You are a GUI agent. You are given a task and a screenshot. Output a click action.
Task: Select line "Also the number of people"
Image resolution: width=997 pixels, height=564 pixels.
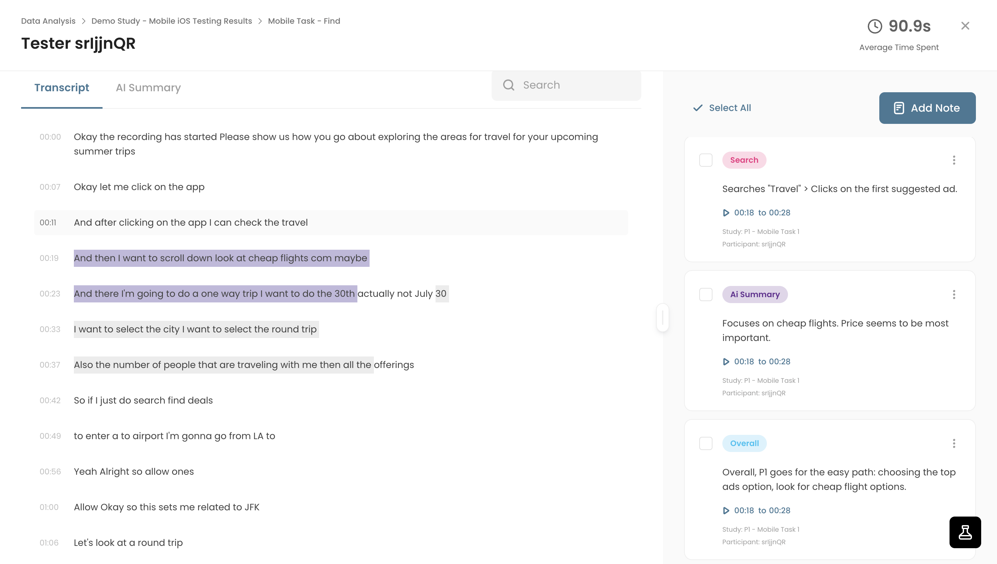(244, 365)
